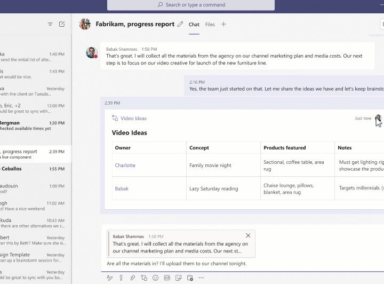Click the quoted Babak Shammas reply preview
The height and width of the screenshot is (284, 384).
[181, 243]
